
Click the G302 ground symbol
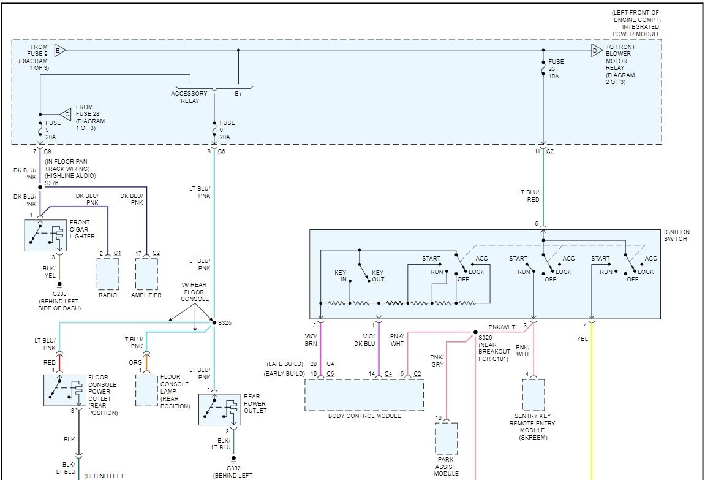click(x=233, y=460)
